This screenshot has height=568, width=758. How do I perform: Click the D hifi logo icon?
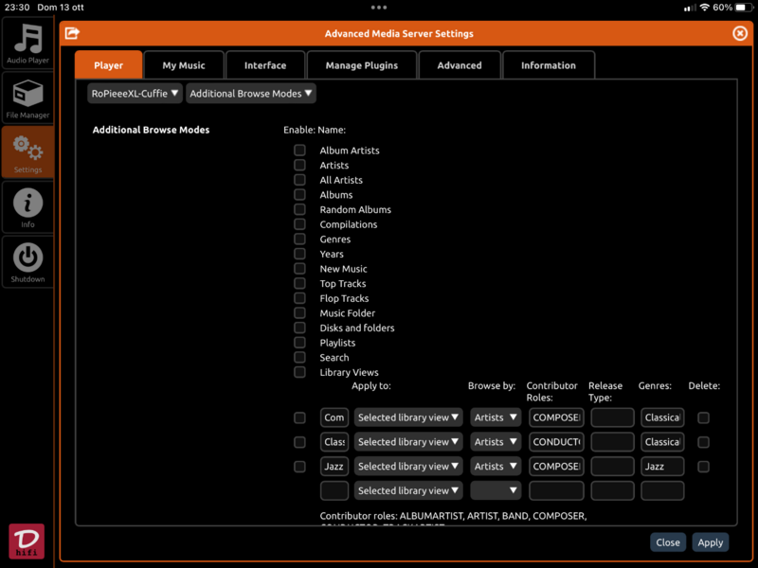tap(27, 541)
